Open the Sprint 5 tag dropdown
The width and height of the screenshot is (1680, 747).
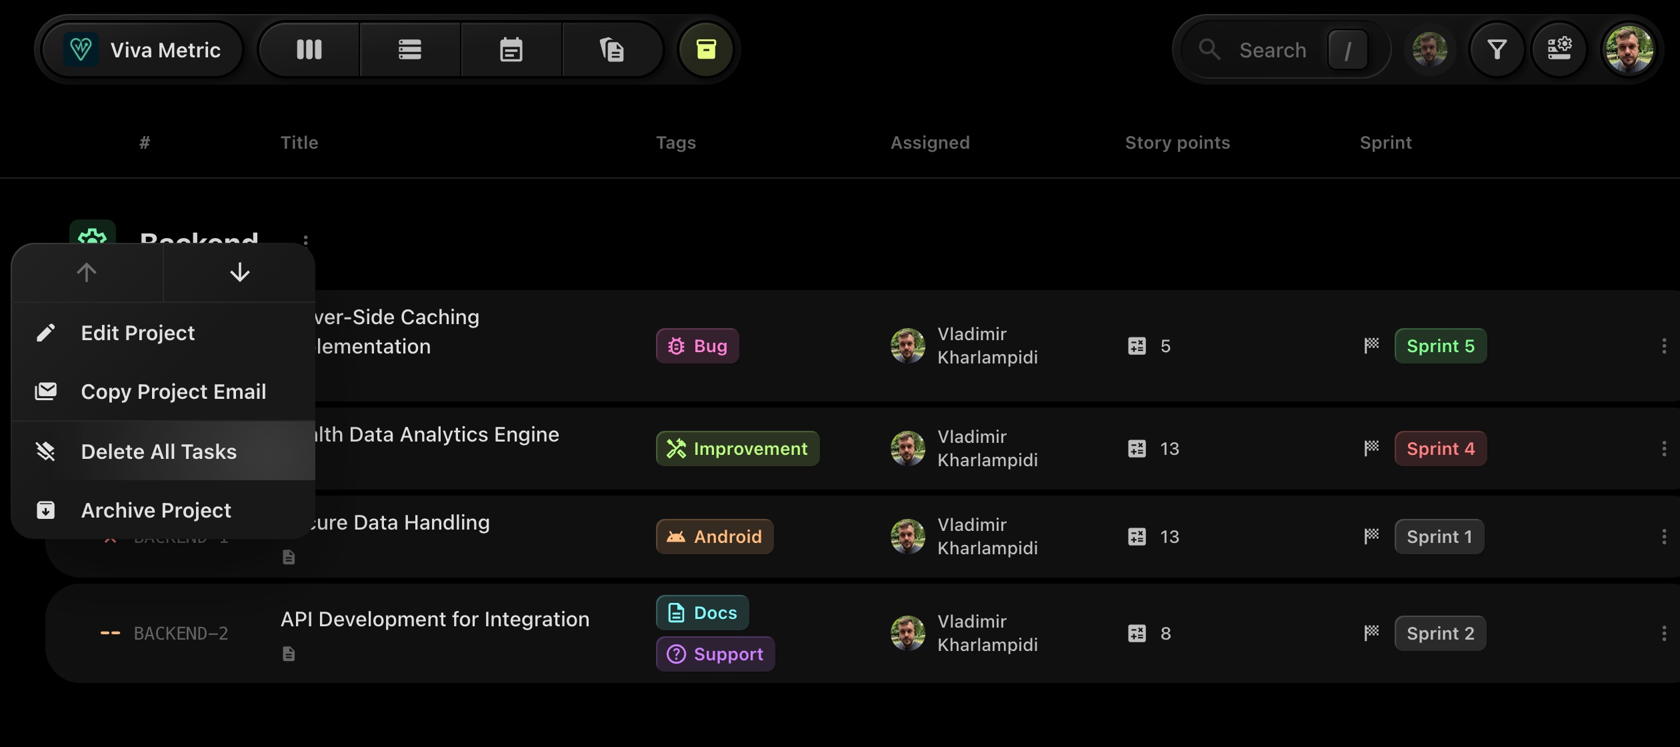[x=1440, y=346]
